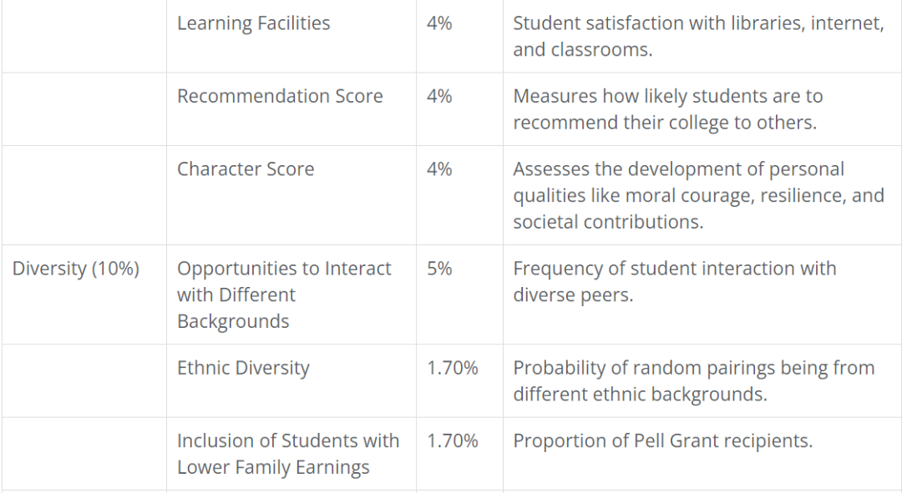Select the Character Score metric cell
The height and width of the screenshot is (493, 902).
click(246, 169)
